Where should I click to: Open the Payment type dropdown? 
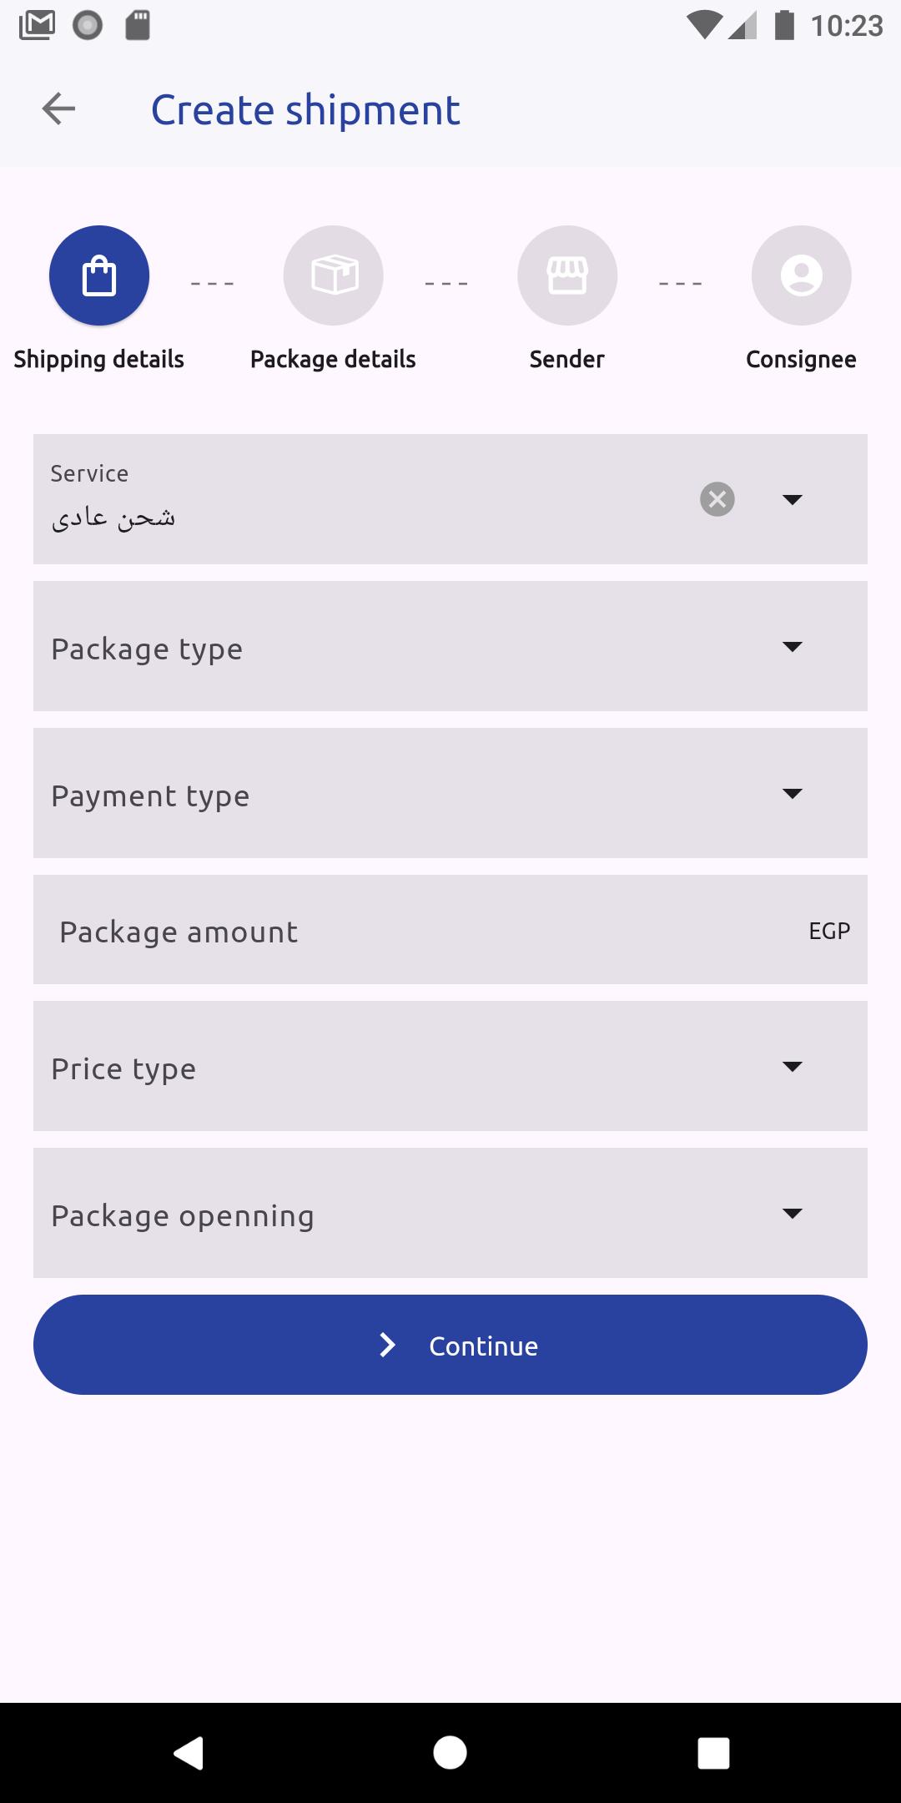pyautogui.click(x=450, y=793)
